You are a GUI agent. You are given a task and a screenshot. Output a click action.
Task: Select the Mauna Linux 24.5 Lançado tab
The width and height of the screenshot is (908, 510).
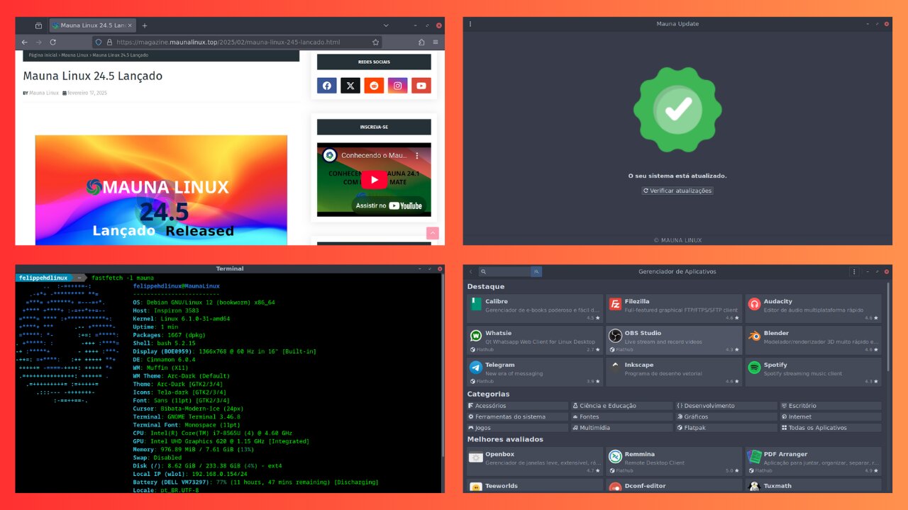point(94,25)
